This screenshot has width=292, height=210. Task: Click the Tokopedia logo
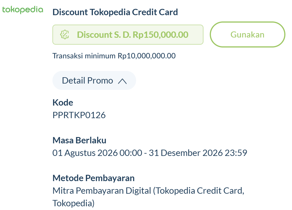(x=23, y=10)
